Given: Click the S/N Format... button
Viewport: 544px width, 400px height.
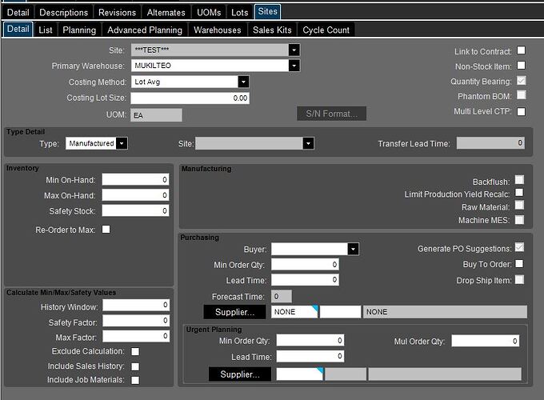Looking at the screenshot, I should [x=331, y=114].
